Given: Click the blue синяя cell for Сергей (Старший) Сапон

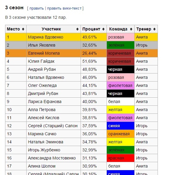Looking at the screenshot, I should [x=121, y=126].
